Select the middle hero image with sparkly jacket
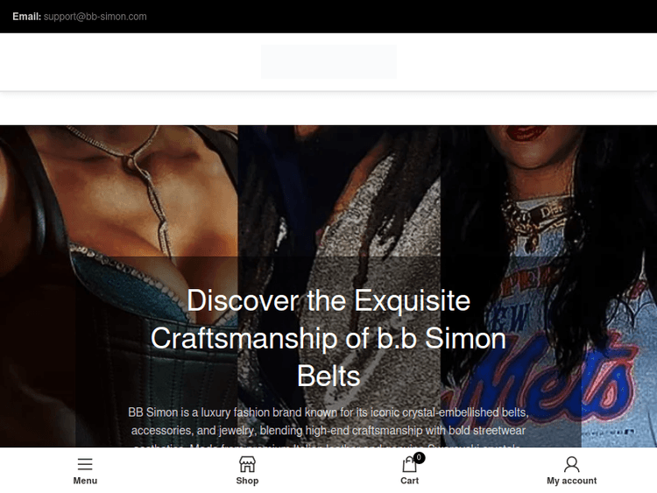The image size is (657, 493). click(339, 286)
